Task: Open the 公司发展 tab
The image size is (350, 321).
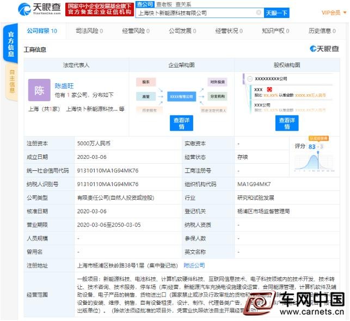Action: [182, 31]
